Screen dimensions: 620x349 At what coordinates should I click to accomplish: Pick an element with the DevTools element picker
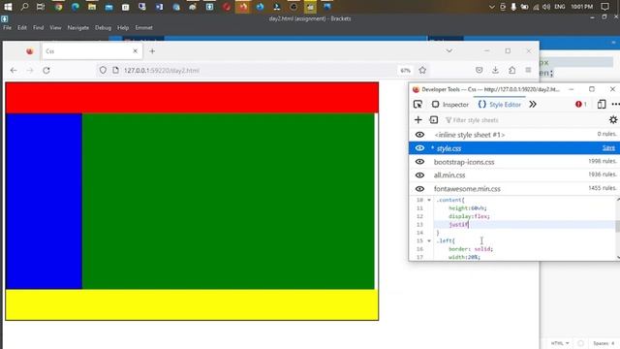pyautogui.click(x=418, y=104)
